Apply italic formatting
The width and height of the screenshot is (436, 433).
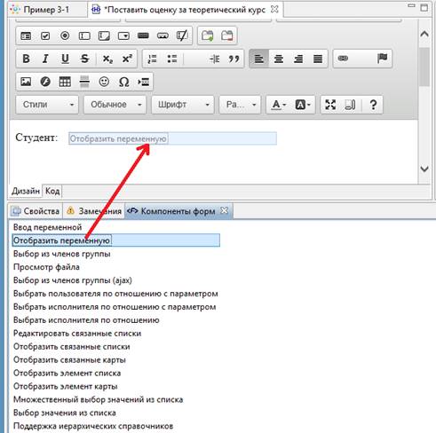(45, 59)
